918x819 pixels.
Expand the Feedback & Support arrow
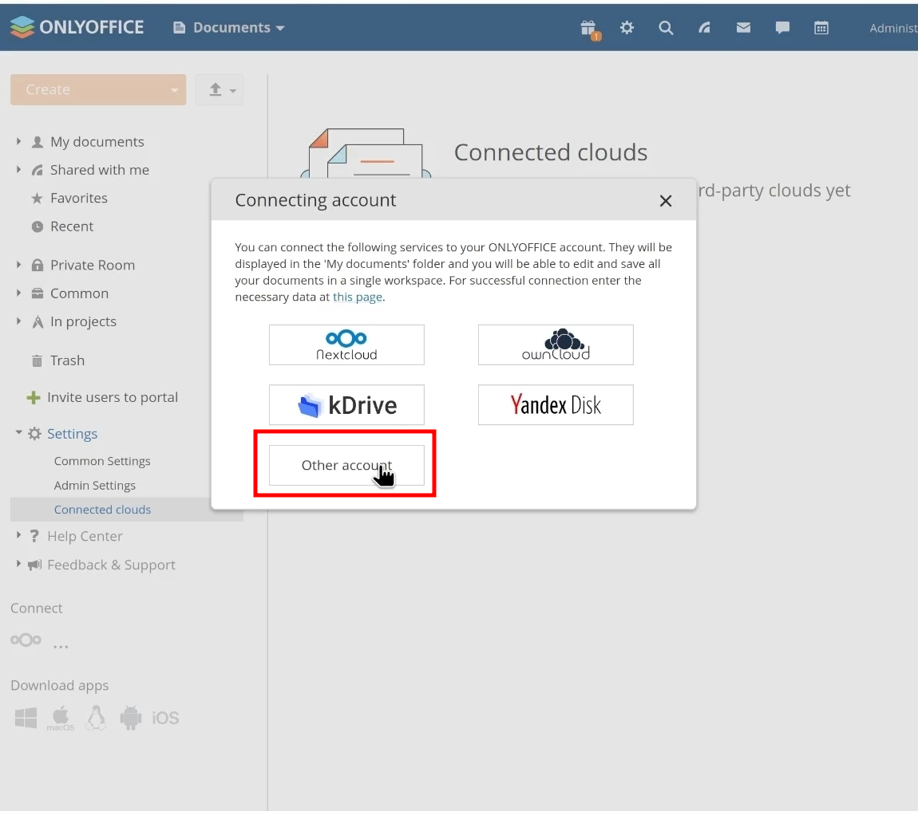click(18, 564)
